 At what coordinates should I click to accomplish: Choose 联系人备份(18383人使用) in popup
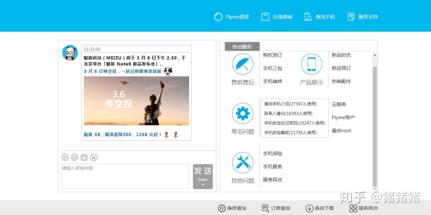click(x=288, y=113)
